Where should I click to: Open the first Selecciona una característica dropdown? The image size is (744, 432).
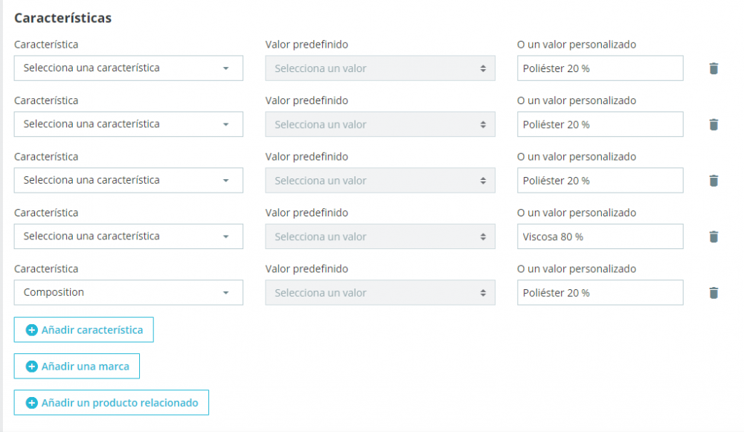click(128, 68)
